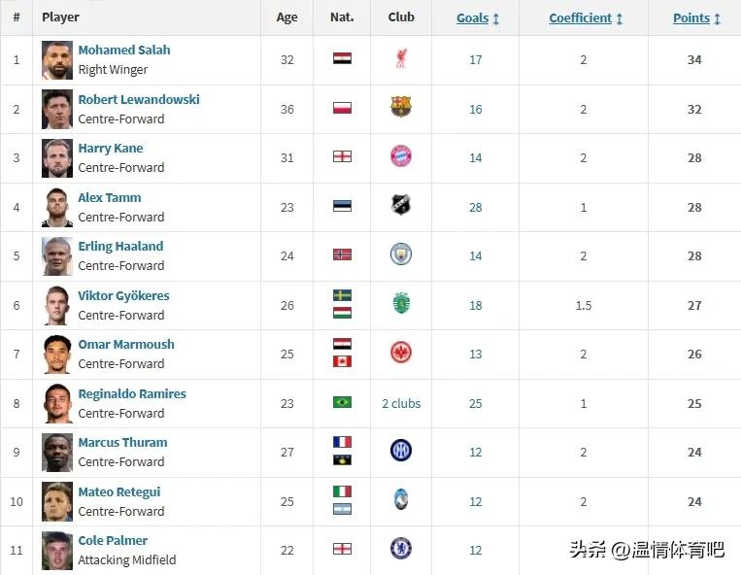Click Erling Haaland's portrait thumbnail

coord(57,256)
